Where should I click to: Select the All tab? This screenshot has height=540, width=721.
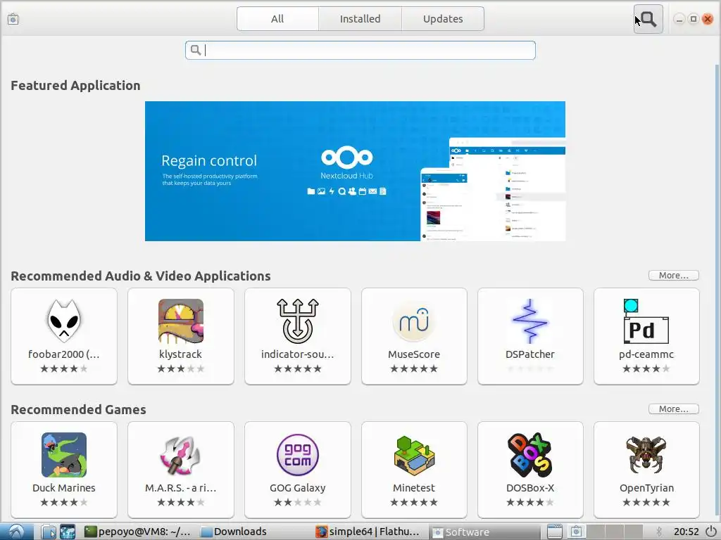coord(277,19)
